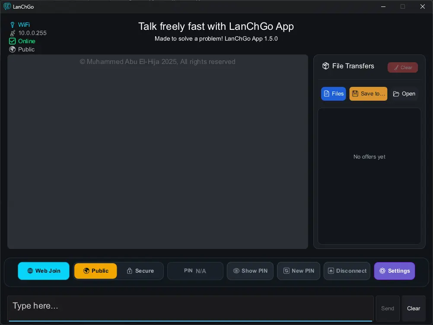Click the No offers yet text
Viewport: 433px width, 325px height.
[369, 156]
